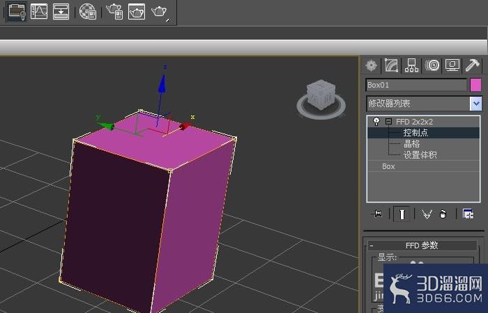This screenshot has width=488, height=313.
Task: Open the Motion panel tab
Action: click(x=432, y=65)
